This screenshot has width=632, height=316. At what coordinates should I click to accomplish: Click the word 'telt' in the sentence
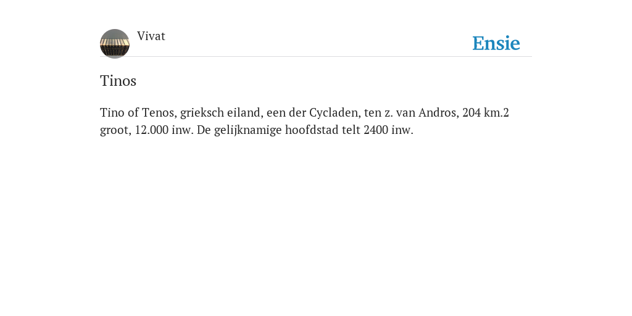tap(351, 130)
